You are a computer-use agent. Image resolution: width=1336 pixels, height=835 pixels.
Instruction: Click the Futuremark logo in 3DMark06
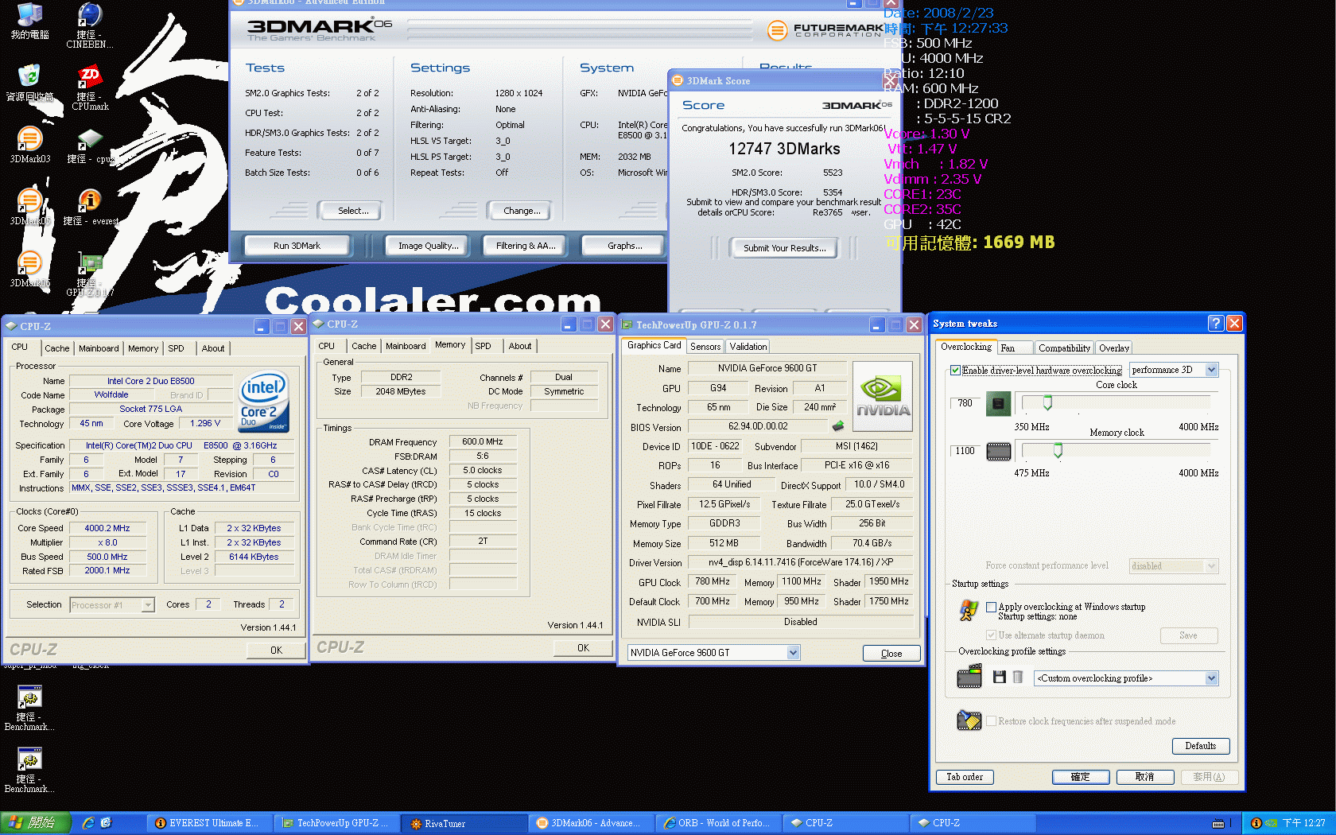pyautogui.click(x=825, y=30)
